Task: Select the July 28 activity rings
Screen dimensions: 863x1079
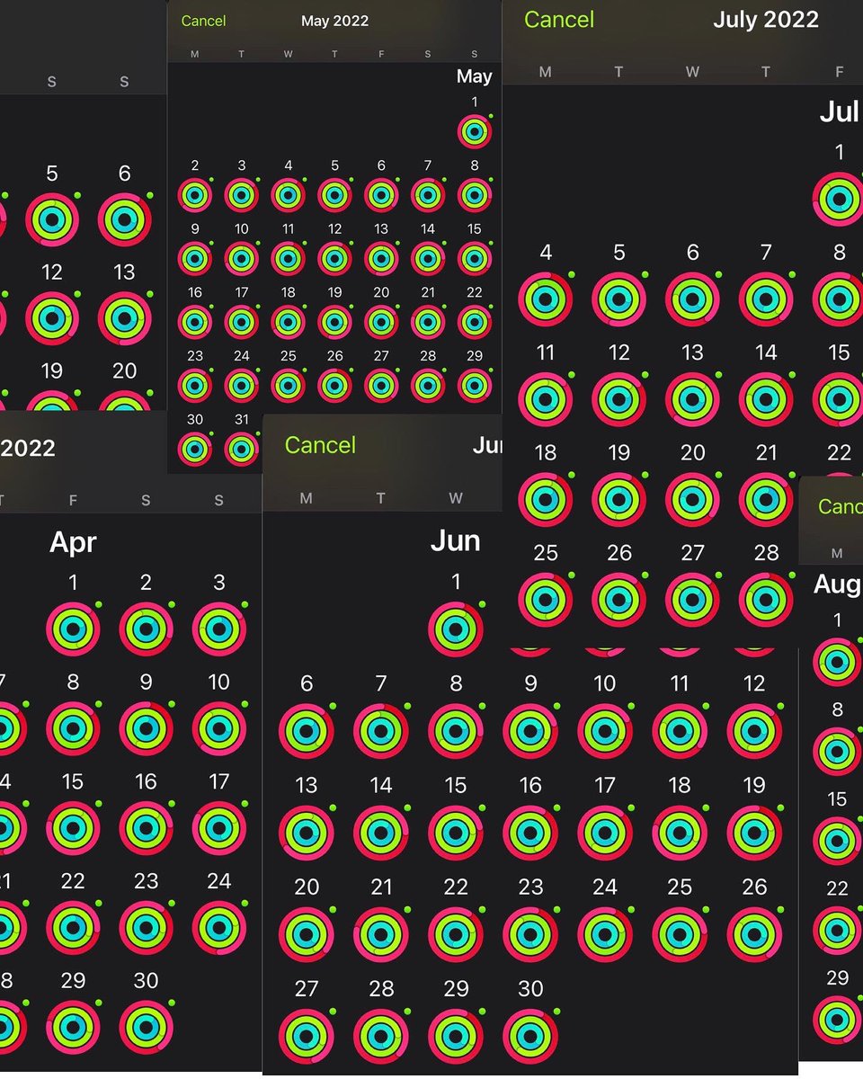Action: point(766,600)
